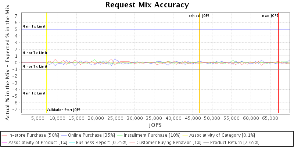Screen dimensions: 294x147
Task: Click the y-axis title about Actual % in Mix
Action: tap(8, 62)
